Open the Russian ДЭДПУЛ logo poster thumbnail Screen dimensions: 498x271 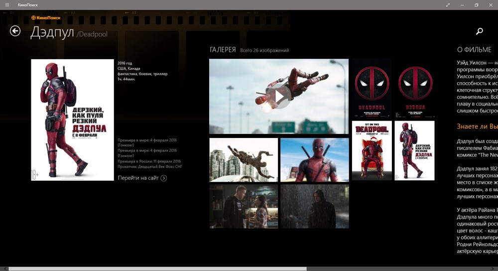pos(414,88)
